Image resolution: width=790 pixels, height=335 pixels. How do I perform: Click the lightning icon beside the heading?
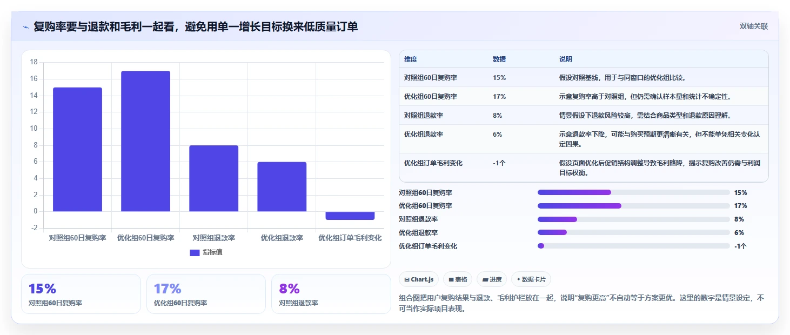click(26, 27)
